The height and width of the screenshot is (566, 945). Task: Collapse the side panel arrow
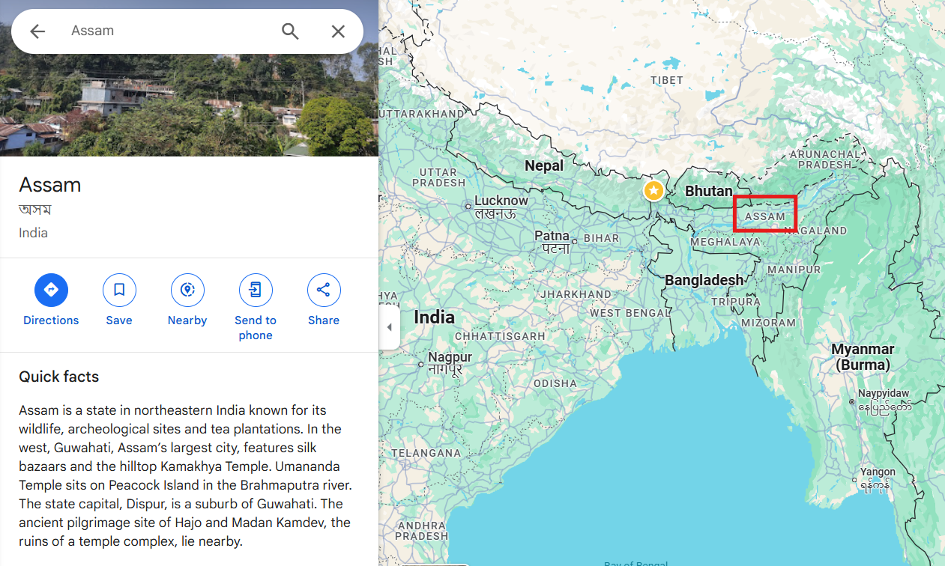point(389,327)
